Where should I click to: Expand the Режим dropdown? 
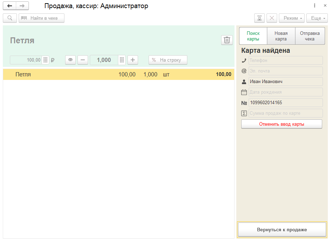pyautogui.click(x=292, y=18)
